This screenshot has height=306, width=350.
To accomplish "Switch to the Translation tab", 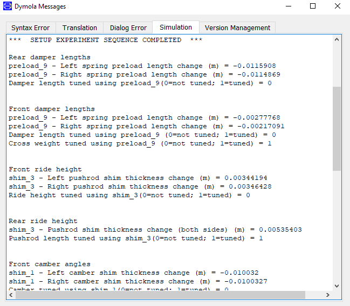I will [79, 27].
